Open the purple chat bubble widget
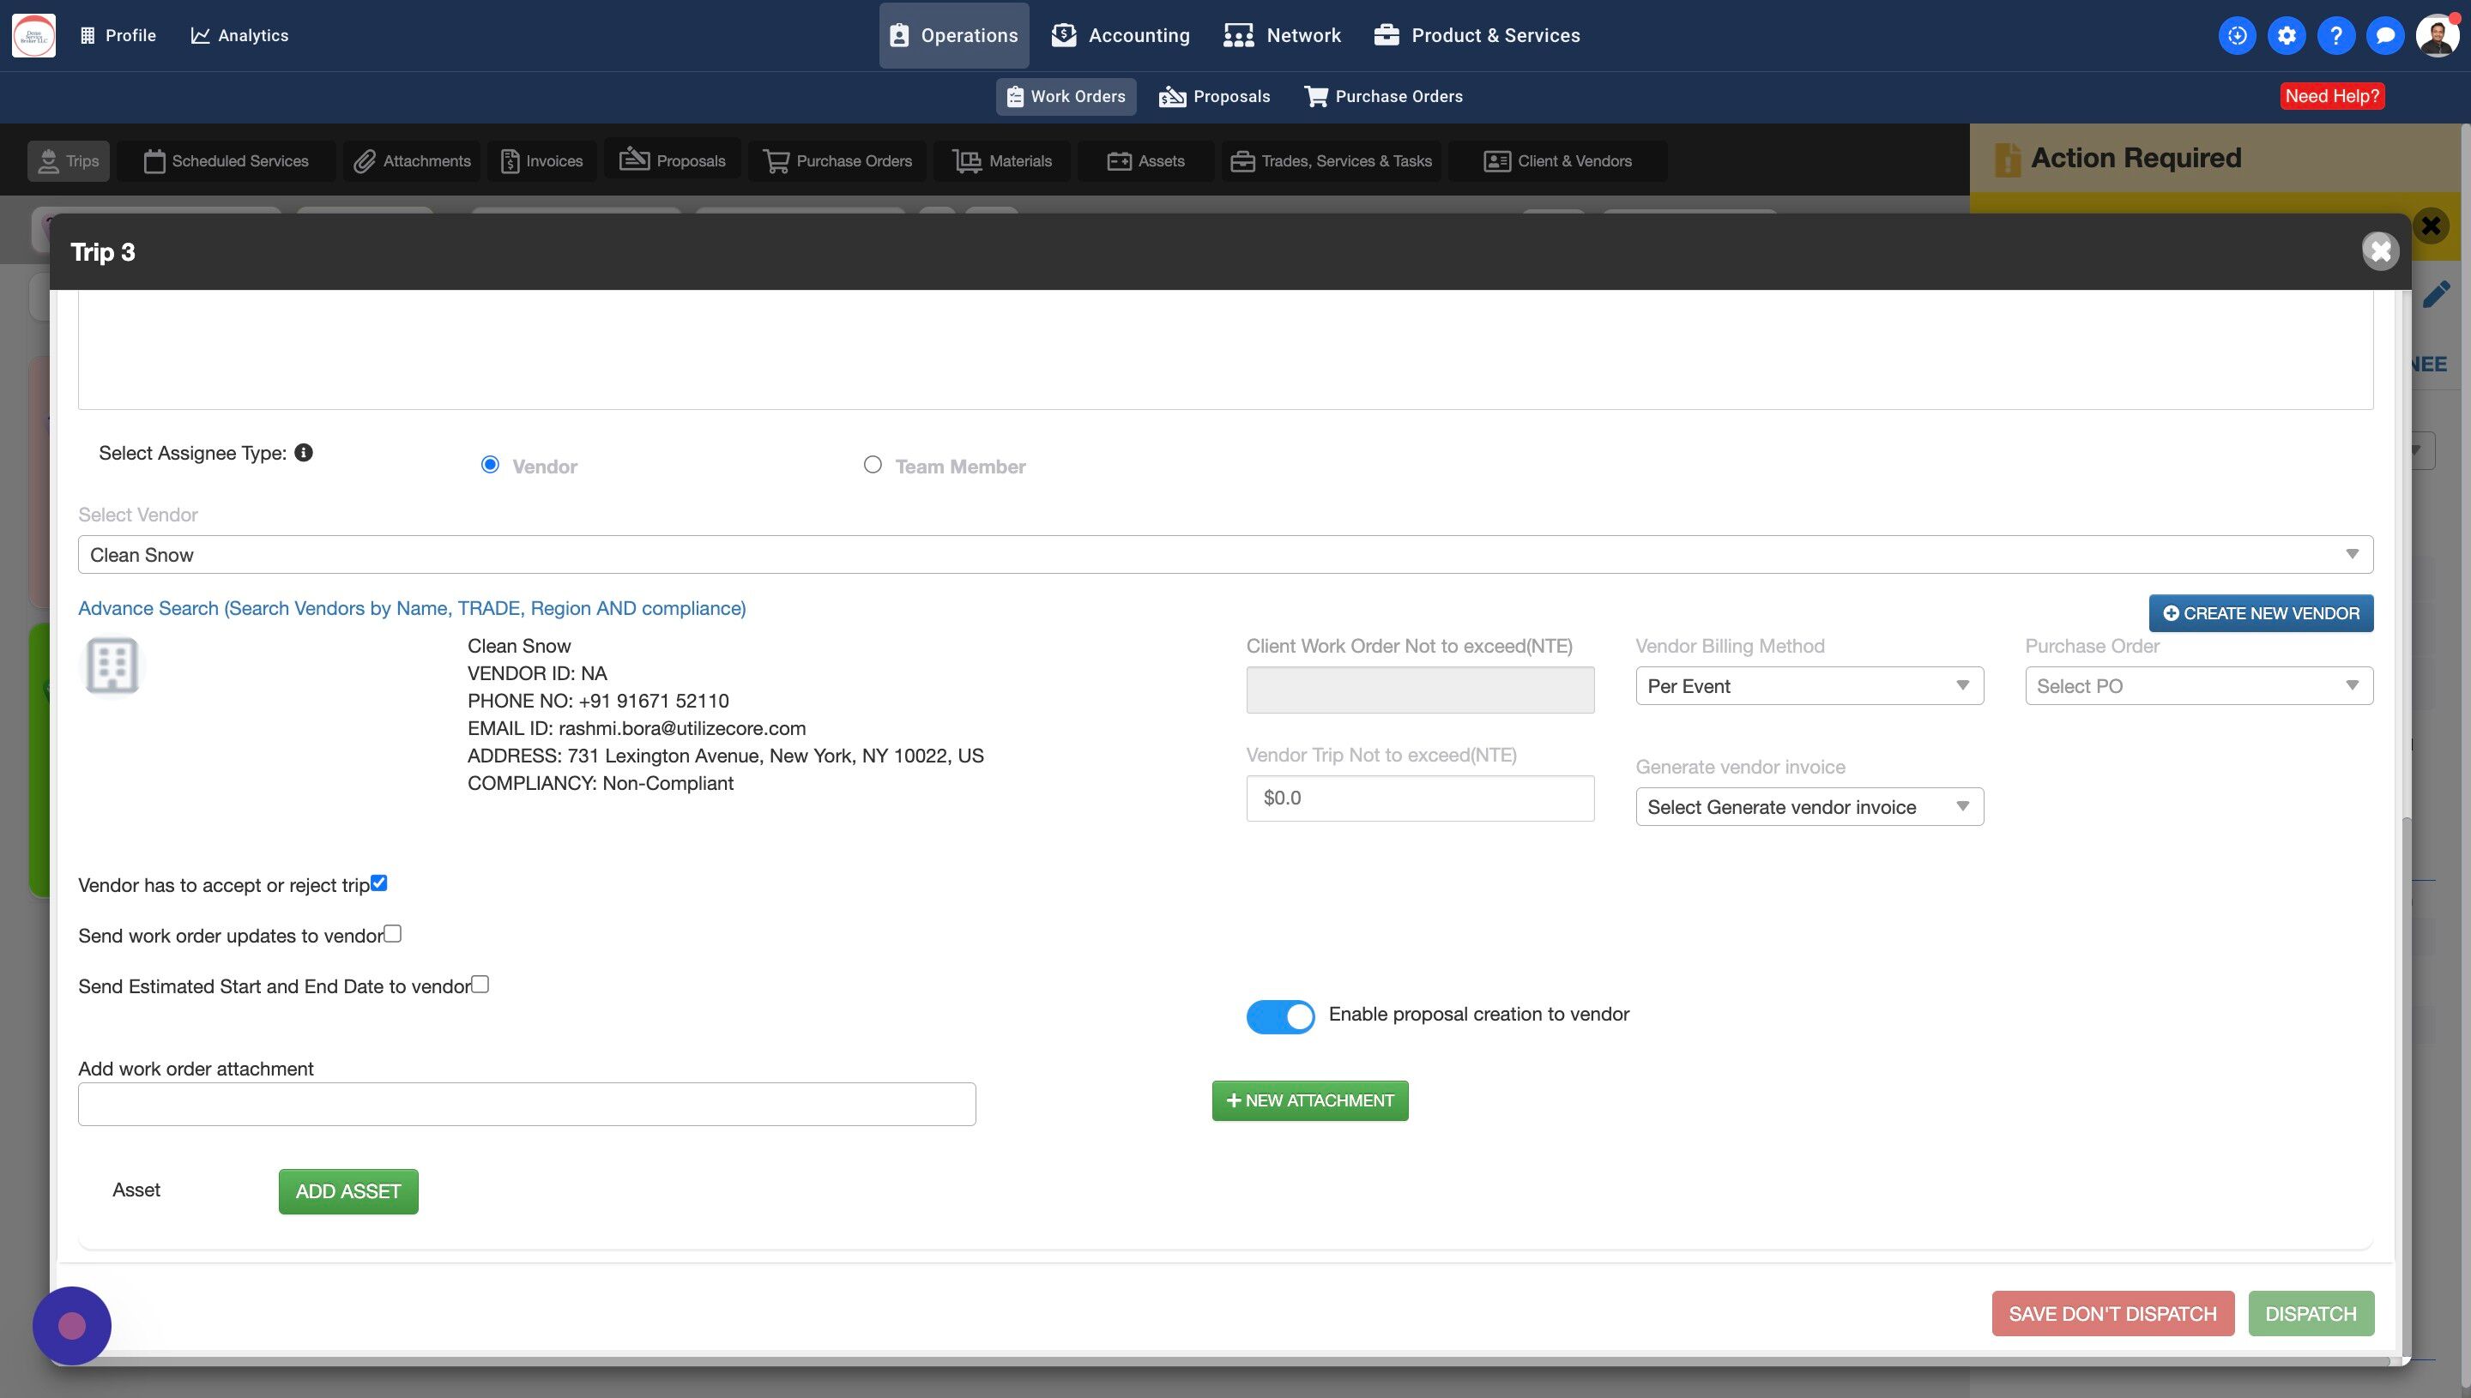 pos(72,1325)
